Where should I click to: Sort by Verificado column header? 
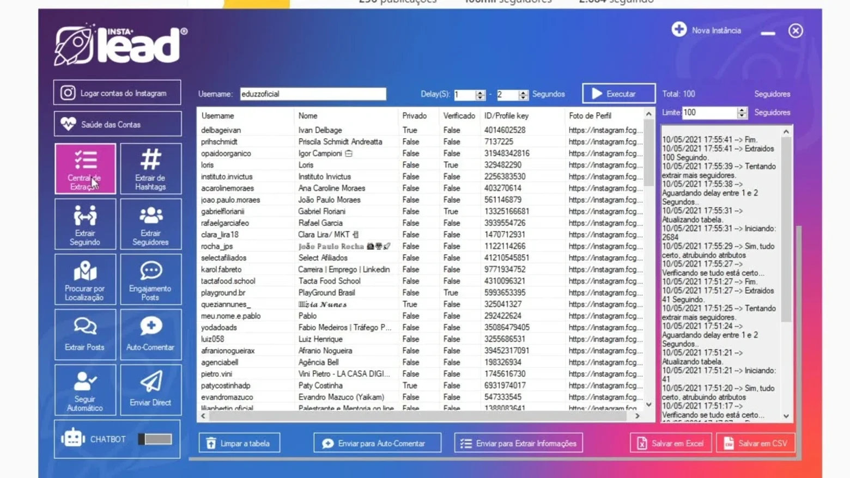[459, 115]
